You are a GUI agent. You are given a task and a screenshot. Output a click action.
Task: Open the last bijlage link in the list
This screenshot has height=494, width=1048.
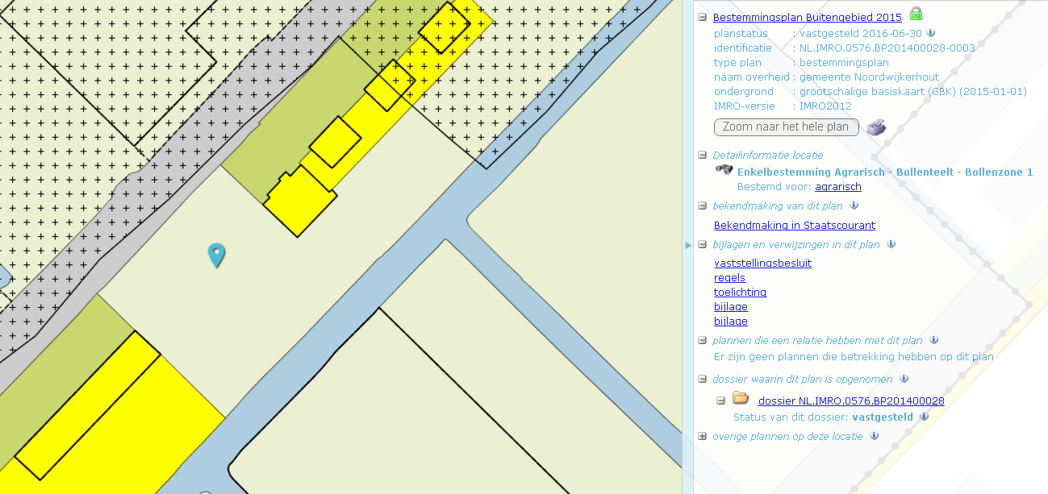tap(731, 321)
